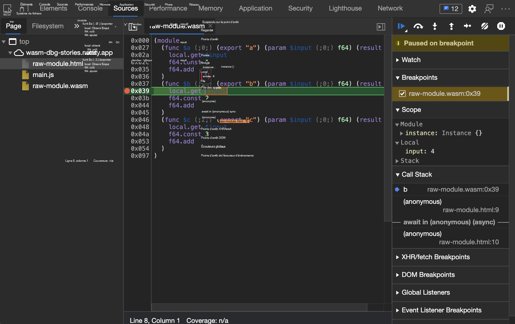
Task: Open raw-module.html:9 source link
Action: pyautogui.click(x=471, y=210)
